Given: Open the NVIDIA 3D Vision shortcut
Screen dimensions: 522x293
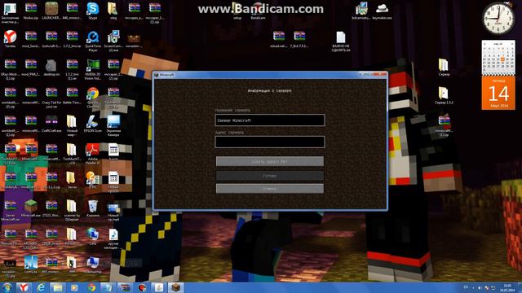Looking at the screenshot, I should coord(93,69).
